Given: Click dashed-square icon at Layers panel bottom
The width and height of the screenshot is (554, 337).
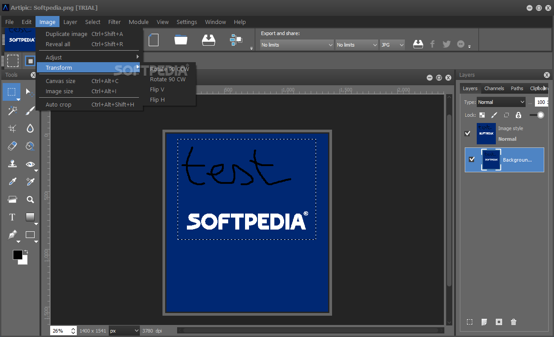Looking at the screenshot, I should click(x=470, y=322).
